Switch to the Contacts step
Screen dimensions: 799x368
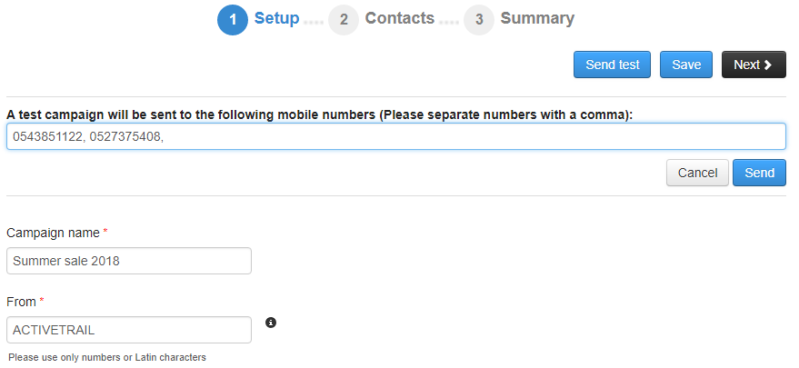click(x=399, y=18)
